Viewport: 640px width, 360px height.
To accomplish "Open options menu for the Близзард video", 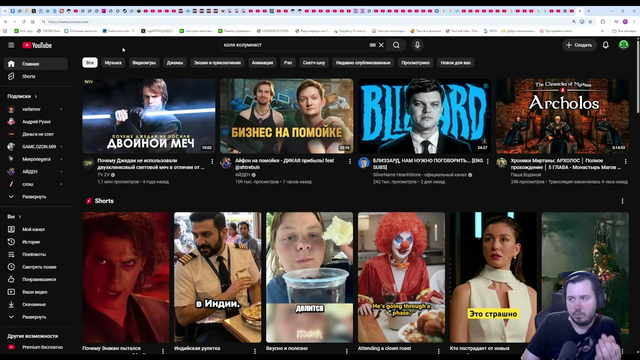I will (487, 161).
